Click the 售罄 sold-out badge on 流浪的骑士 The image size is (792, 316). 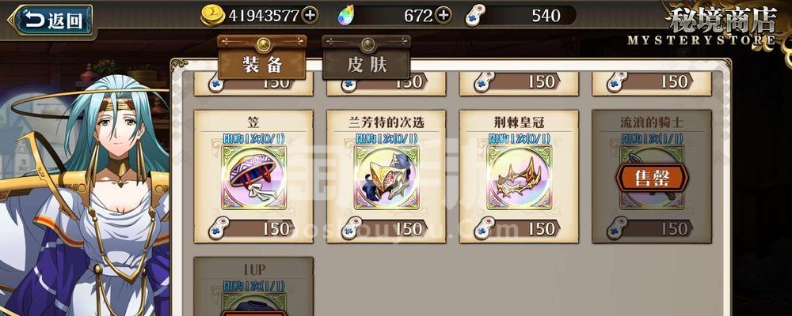click(x=652, y=178)
